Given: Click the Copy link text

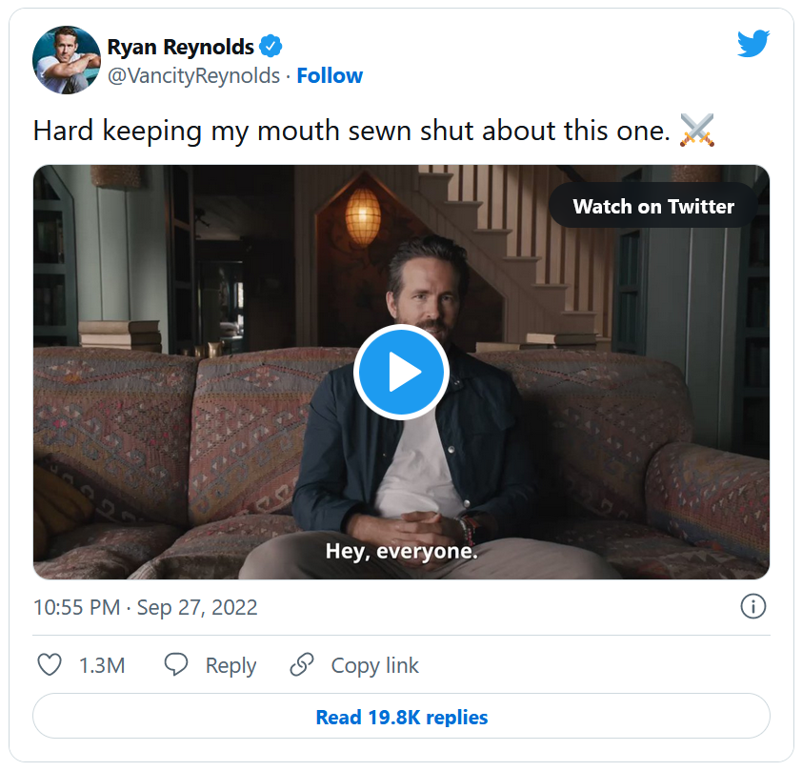Looking at the screenshot, I should click(374, 665).
